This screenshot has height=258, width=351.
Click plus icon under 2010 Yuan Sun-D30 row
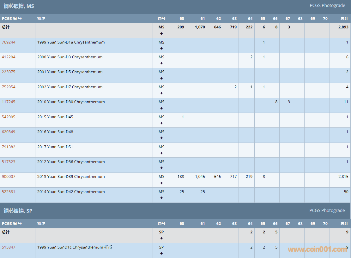[x=161, y=108]
